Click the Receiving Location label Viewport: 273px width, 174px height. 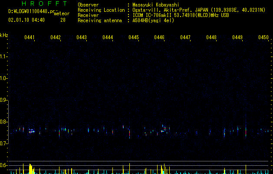[101, 10]
